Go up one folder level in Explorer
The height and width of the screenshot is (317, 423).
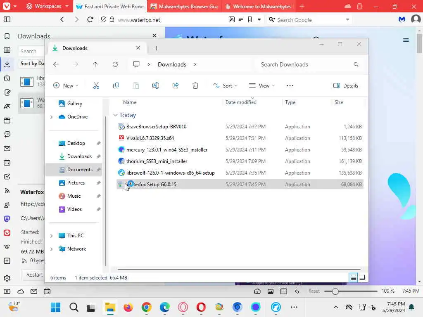point(95,64)
